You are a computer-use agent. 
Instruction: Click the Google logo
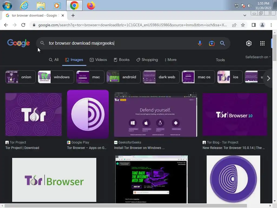point(19,43)
